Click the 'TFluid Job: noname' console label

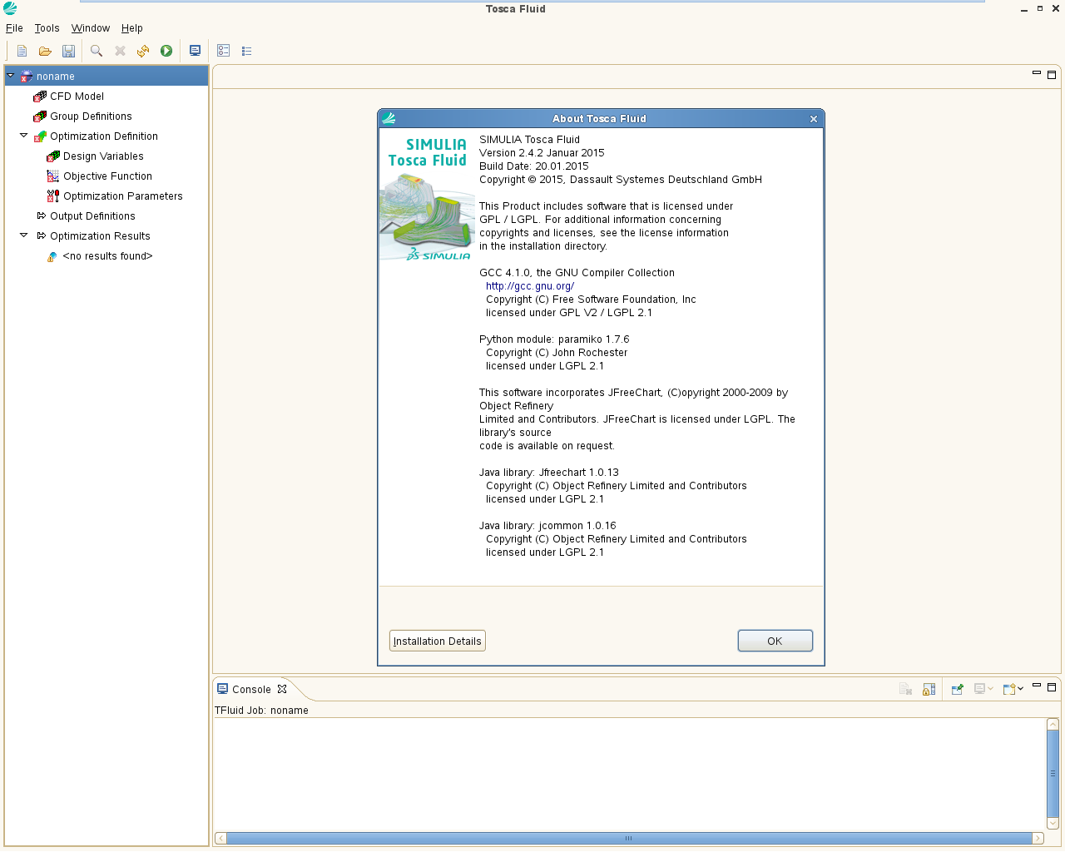[x=261, y=711]
